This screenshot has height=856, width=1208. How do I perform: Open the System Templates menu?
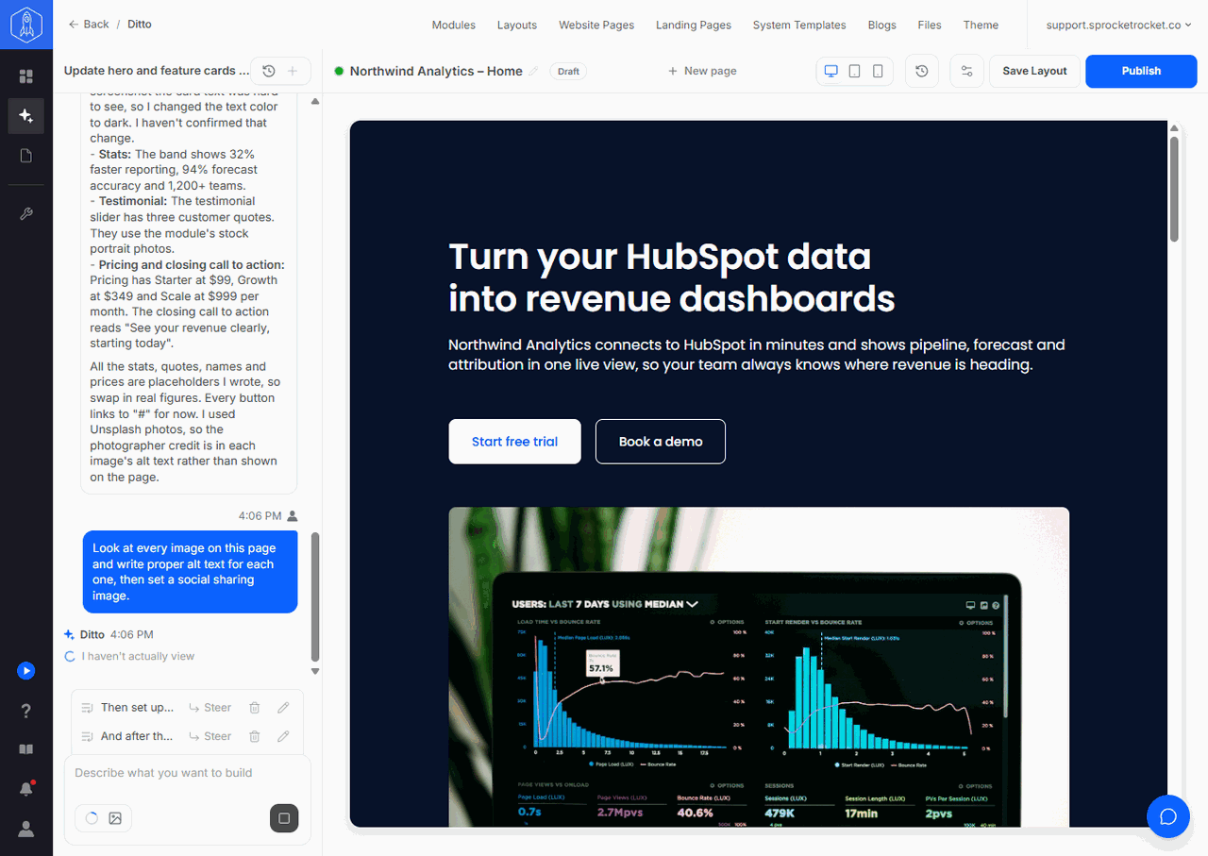(799, 25)
